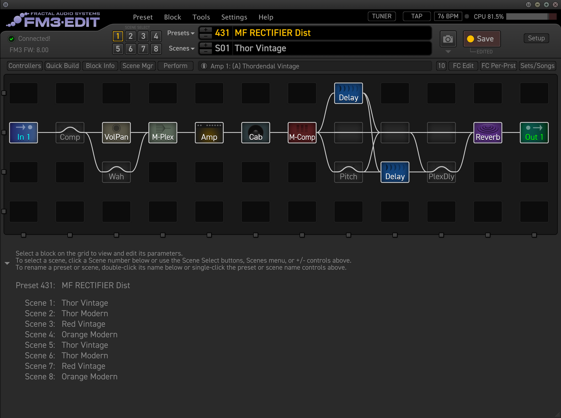The height and width of the screenshot is (418, 561).
Task: Switch to scene 1
Action: click(x=118, y=36)
